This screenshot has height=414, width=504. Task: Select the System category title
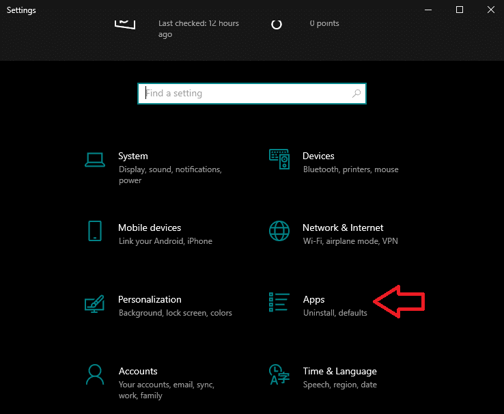click(x=132, y=156)
